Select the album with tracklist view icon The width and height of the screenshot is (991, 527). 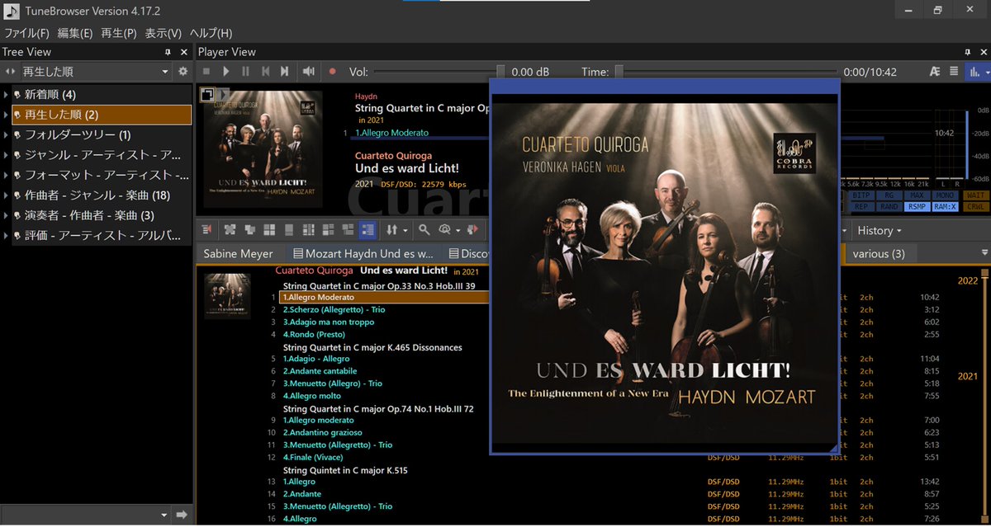click(349, 229)
